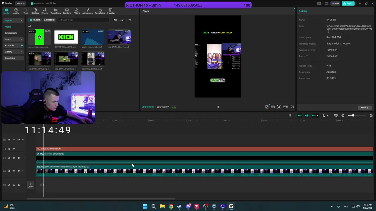The height and width of the screenshot is (211, 376).
Task: Open Steam from the taskbar
Action: pos(179,206)
